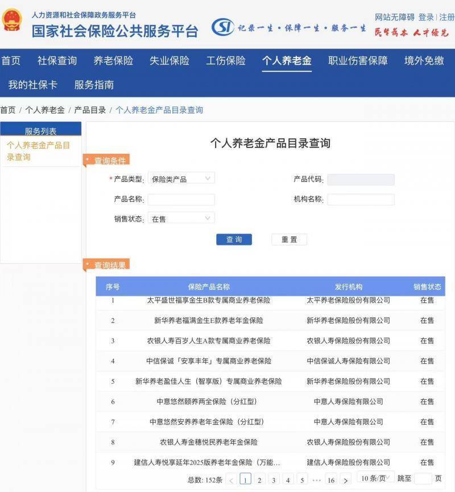Click the 注册 link in the header
This screenshot has width=455, height=492.
(446, 17)
